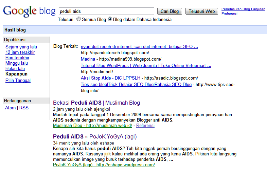Open Penelusuran Blog Lanjutan link

click(x=243, y=9)
